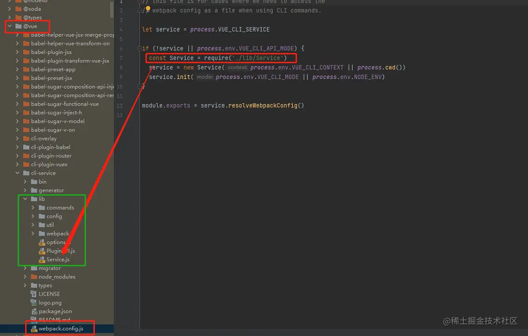Click the context: inlay hint
This screenshot has width=528, height=336.
pos(238,68)
